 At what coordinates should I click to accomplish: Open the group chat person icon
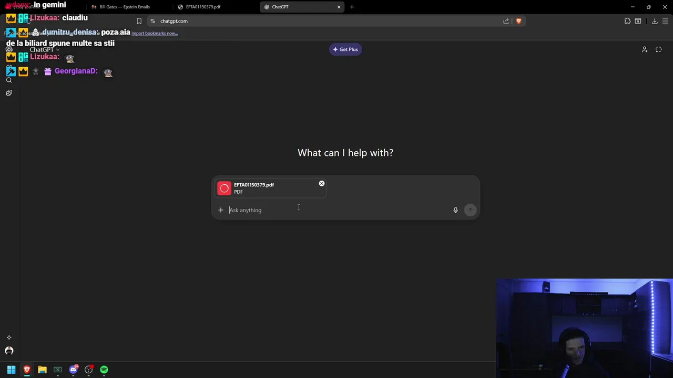coord(645,49)
